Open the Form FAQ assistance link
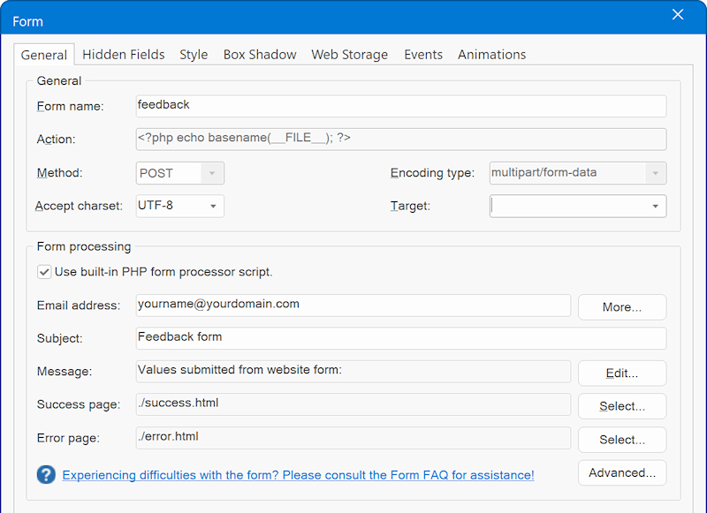 [x=298, y=475]
